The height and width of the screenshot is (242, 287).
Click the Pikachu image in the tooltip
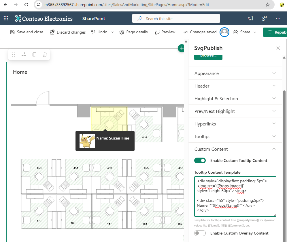coord(87,141)
